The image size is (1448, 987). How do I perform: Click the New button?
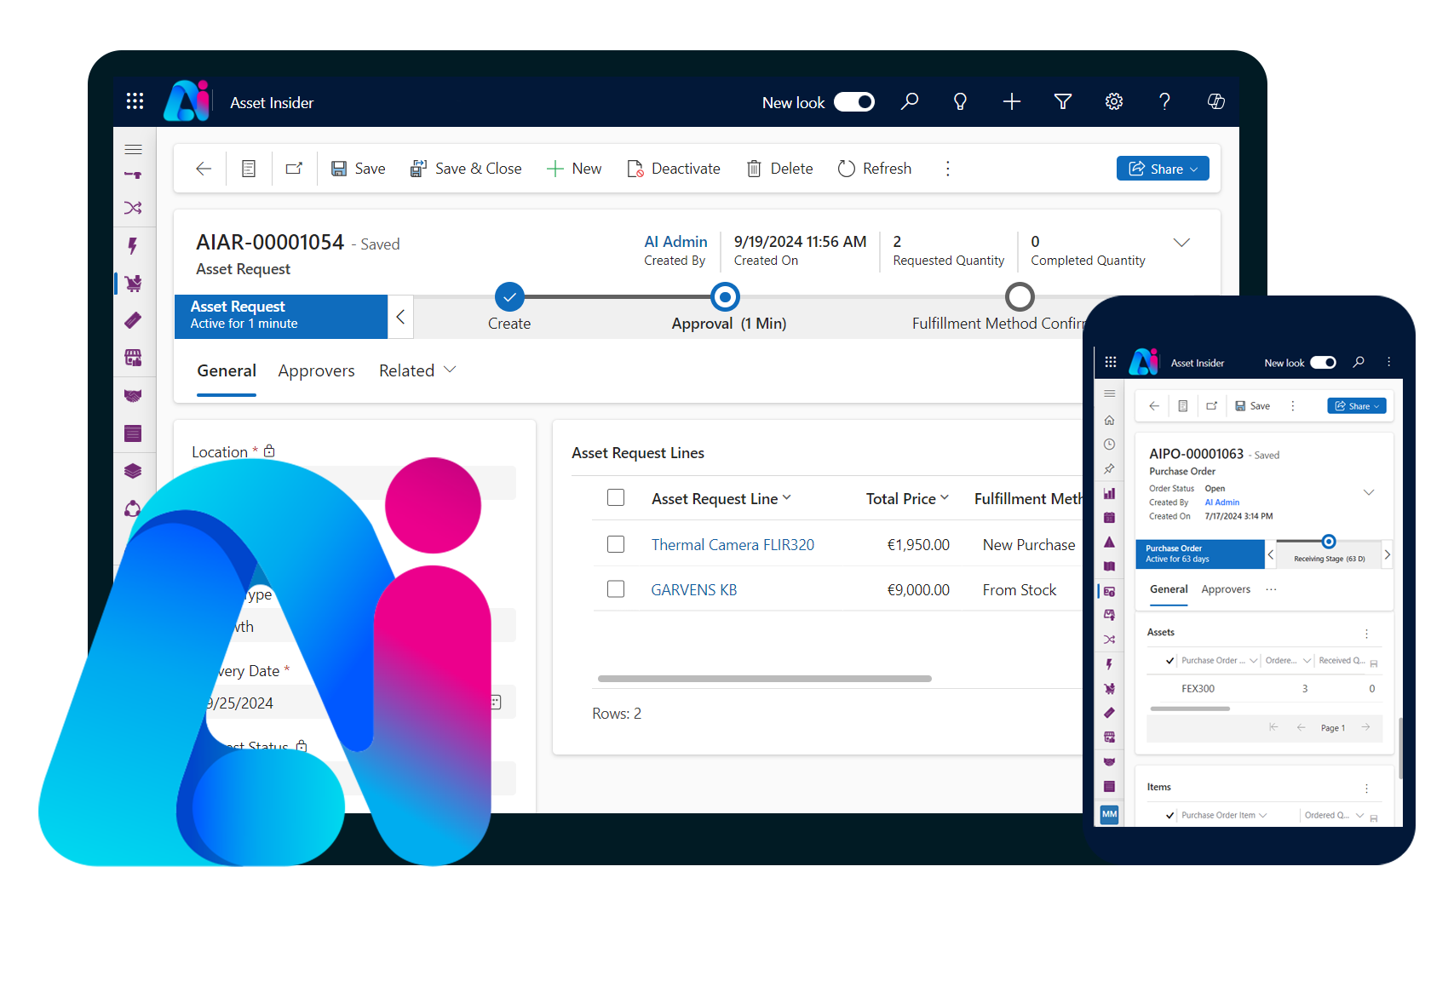click(x=574, y=169)
